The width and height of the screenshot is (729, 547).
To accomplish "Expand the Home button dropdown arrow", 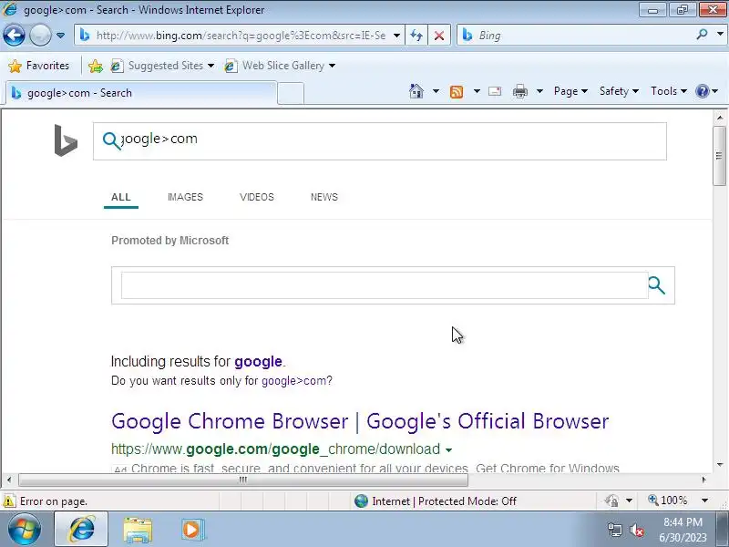I will [436, 91].
